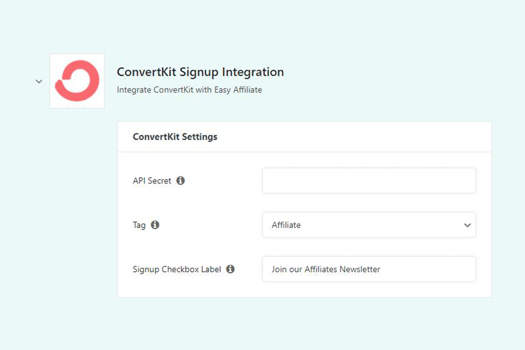The height and width of the screenshot is (350, 525).
Task: Click the word 'Newsletter' in the label field
Action: (360, 269)
